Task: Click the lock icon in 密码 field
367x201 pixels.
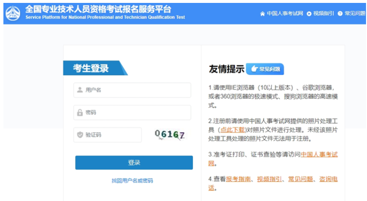Action: click(x=80, y=112)
